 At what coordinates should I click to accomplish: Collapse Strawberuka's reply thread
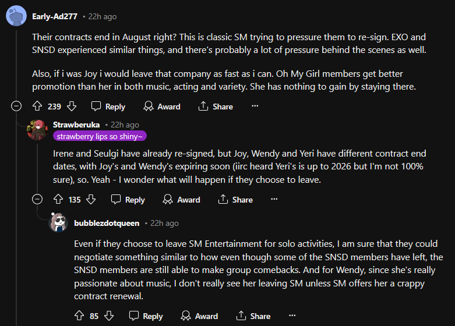coord(37,200)
